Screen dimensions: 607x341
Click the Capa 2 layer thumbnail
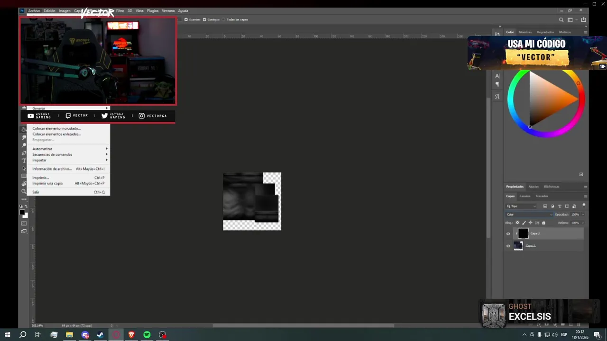click(523, 233)
